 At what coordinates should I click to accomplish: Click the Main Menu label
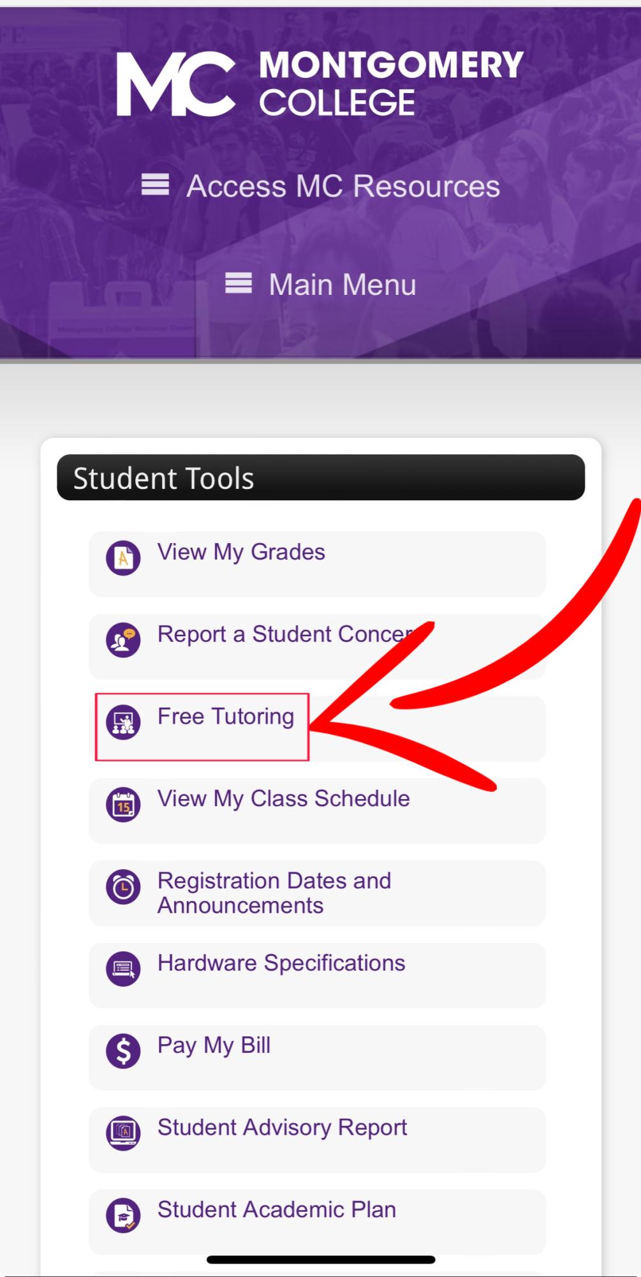coord(343,285)
